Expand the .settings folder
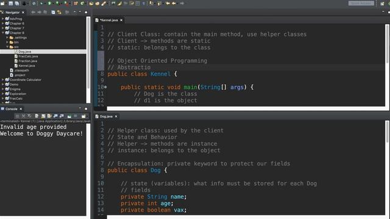This screenshot has height=219, width=390. click(x=7, y=38)
